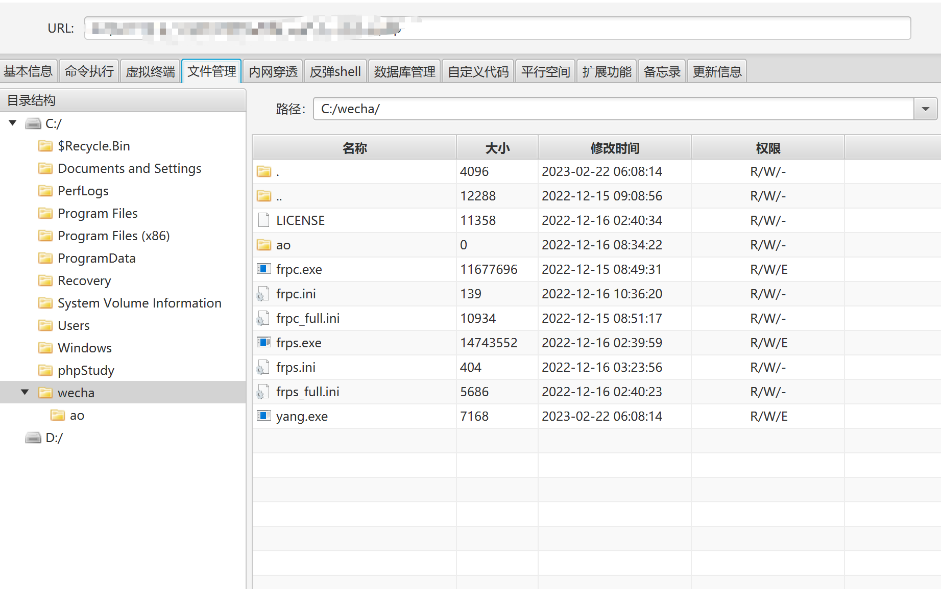Screen dimensions: 941x589
Task: Click the frps_full.ini config file icon
Action: pos(263,392)
